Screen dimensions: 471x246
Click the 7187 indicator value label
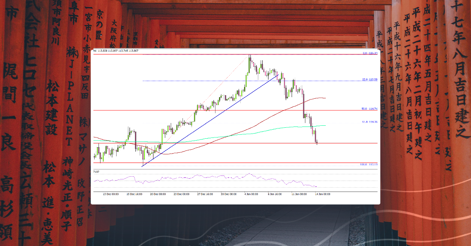click(x=96, y=172)
